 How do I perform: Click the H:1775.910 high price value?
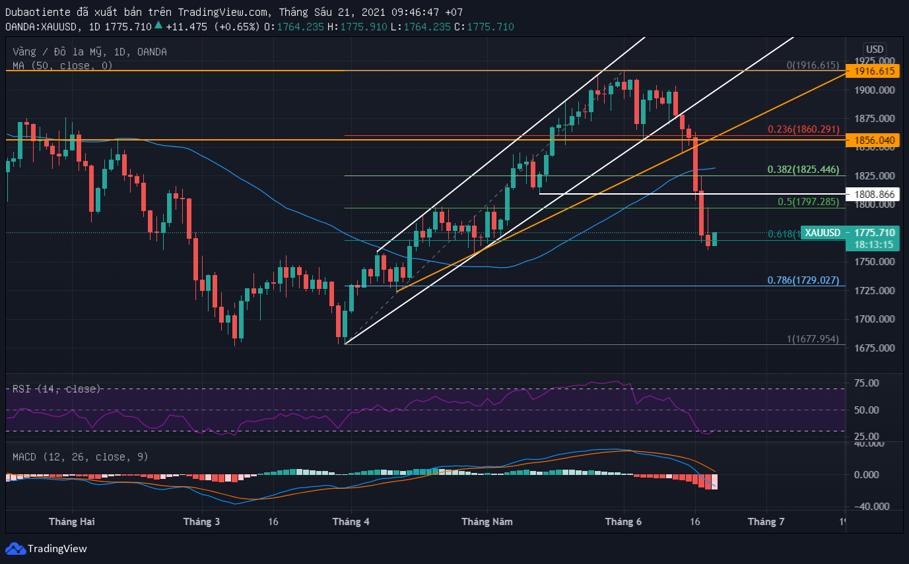click(358, 26)
